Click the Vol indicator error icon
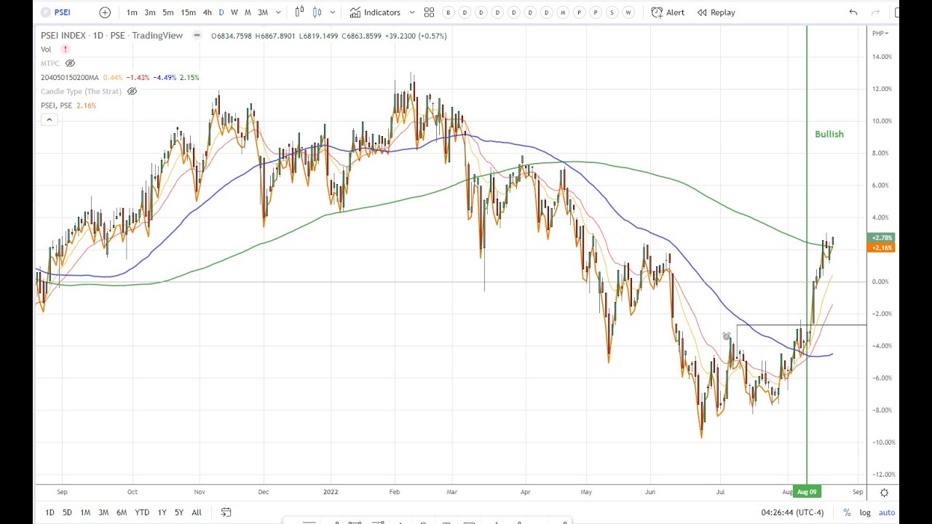 65,49
